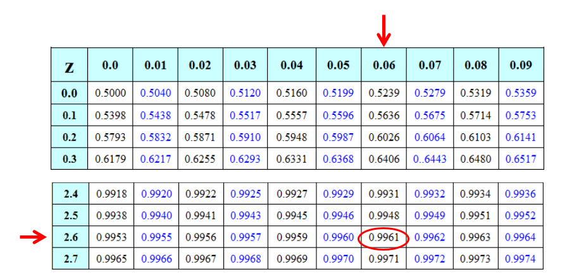Click the 0.09 column header
Viewport: 586px width, 279px height.
[x=521, y=64]
